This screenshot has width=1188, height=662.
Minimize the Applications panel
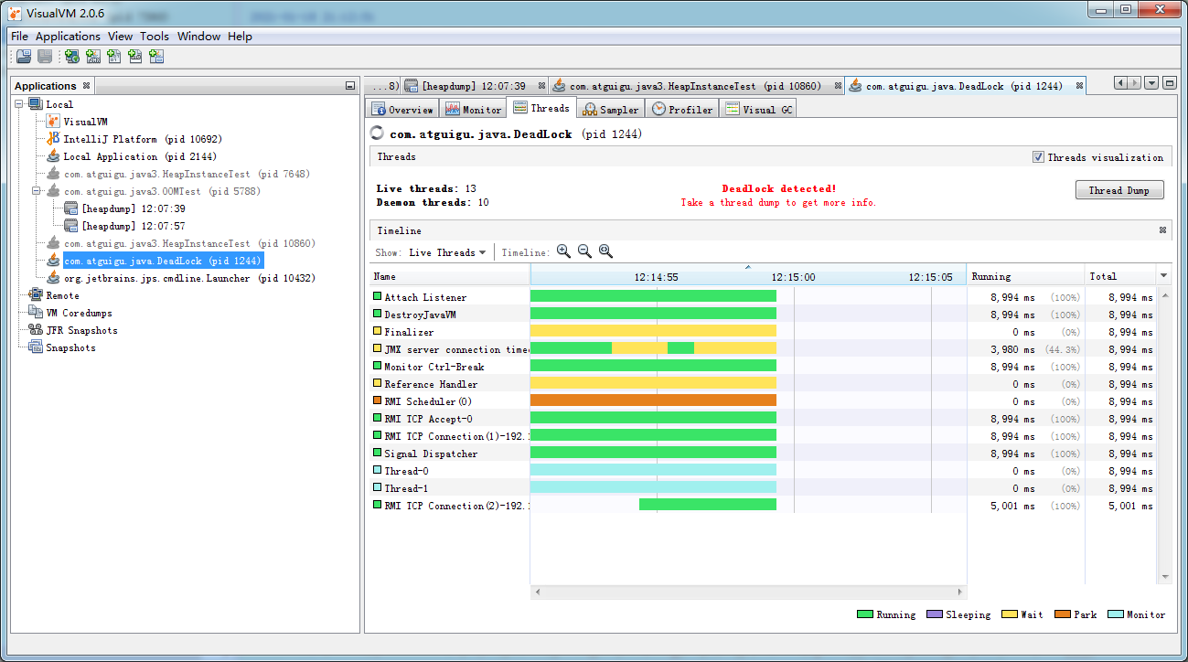click(x=350, y=86)
